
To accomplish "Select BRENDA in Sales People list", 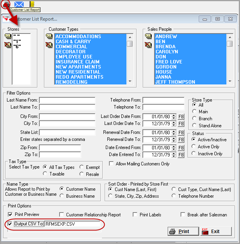I will click(x=190, y=47).
